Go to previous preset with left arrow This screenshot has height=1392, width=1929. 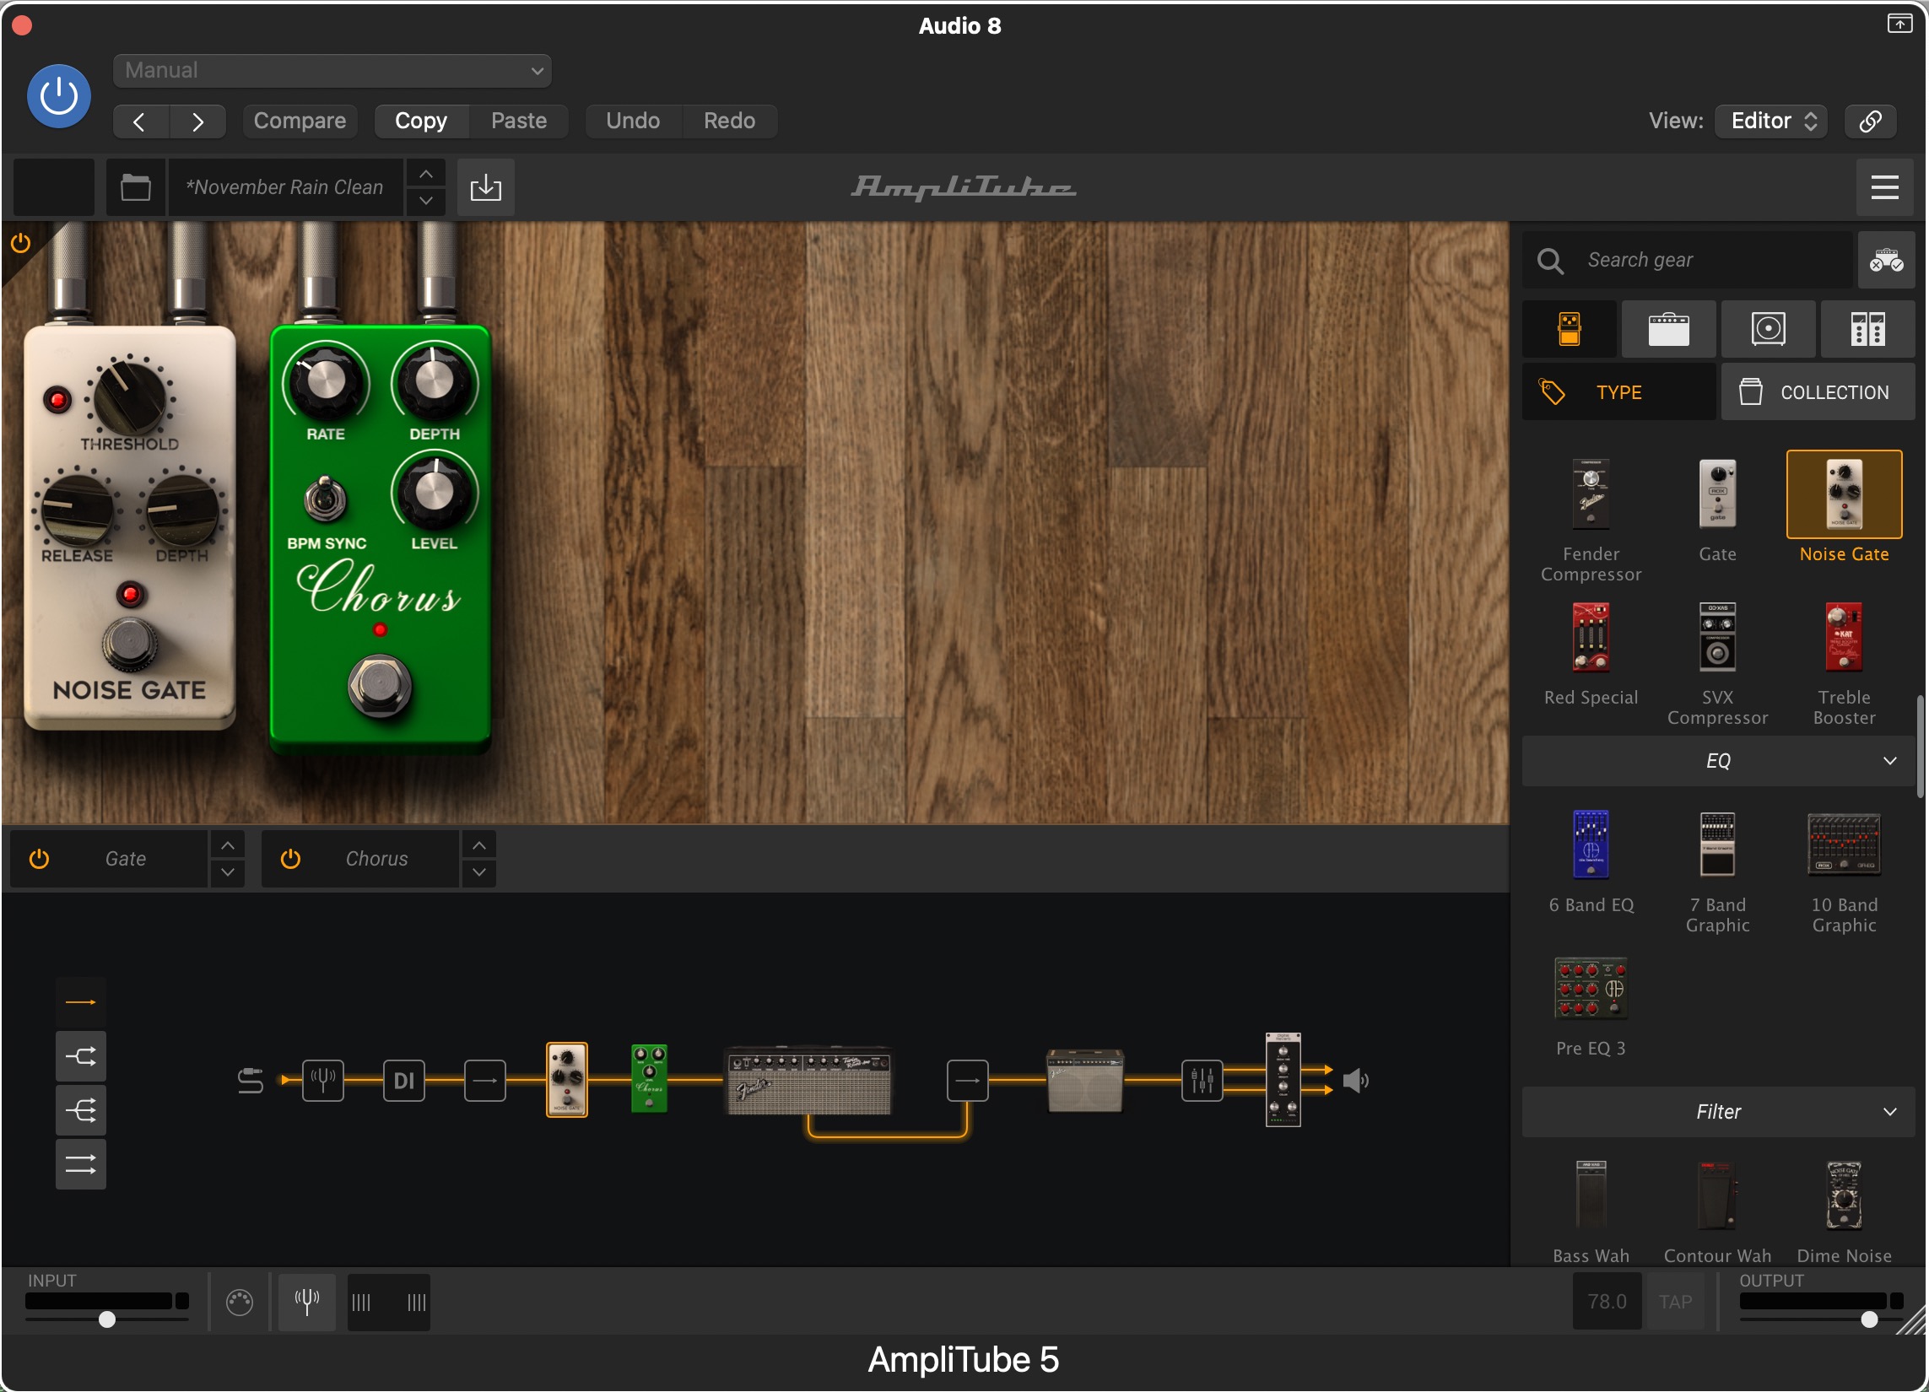point(140,121)
